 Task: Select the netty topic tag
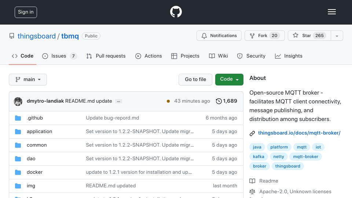(279, 157)
